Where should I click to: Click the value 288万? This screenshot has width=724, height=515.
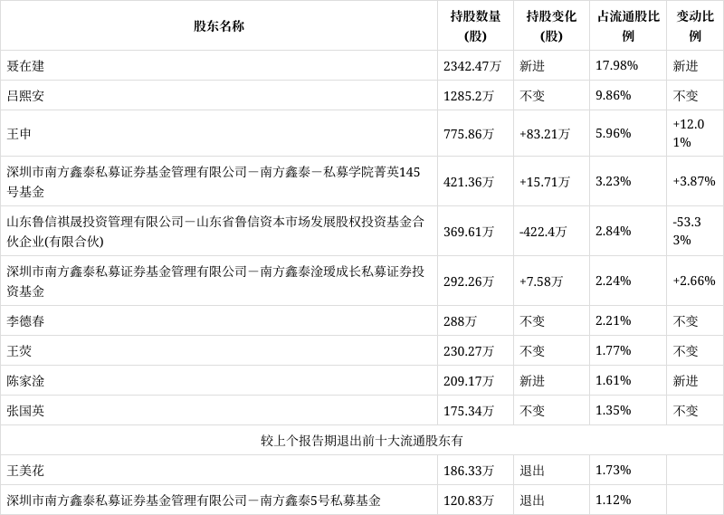pos(460,321)
